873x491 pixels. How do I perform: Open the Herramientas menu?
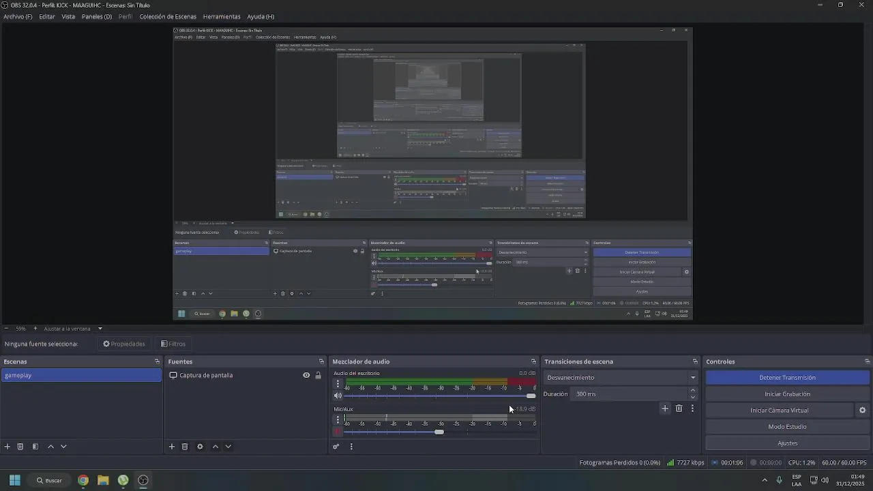click(222, 16)
